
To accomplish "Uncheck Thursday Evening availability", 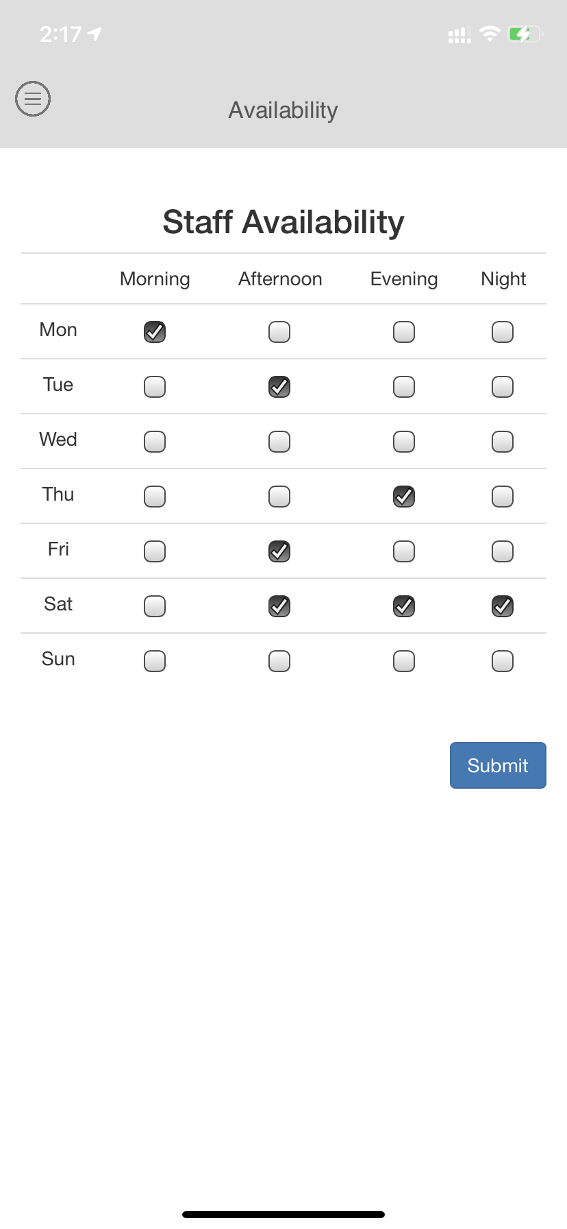I will (404, 497).
